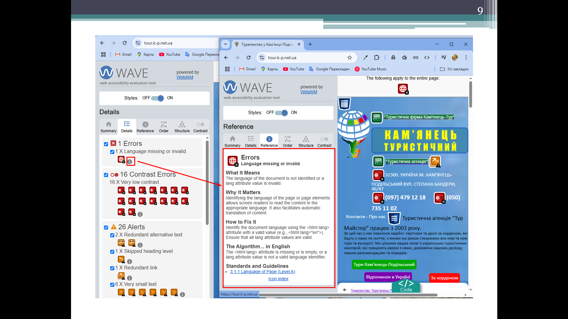568x319 pixels.
Task: Bookmark page with star icon in address bar
Action: point(350,58)
